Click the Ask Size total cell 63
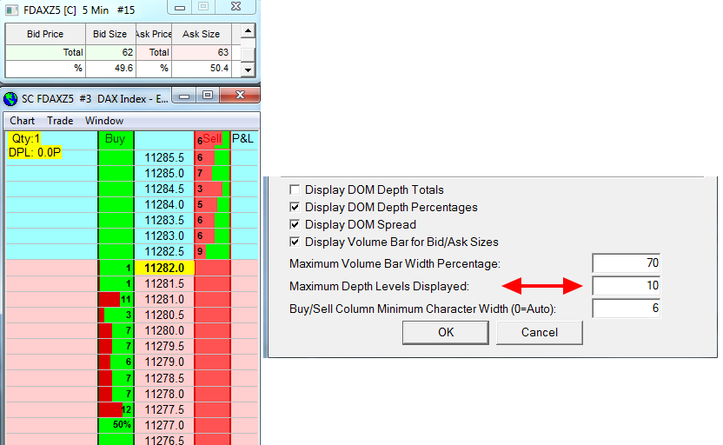 201,52
